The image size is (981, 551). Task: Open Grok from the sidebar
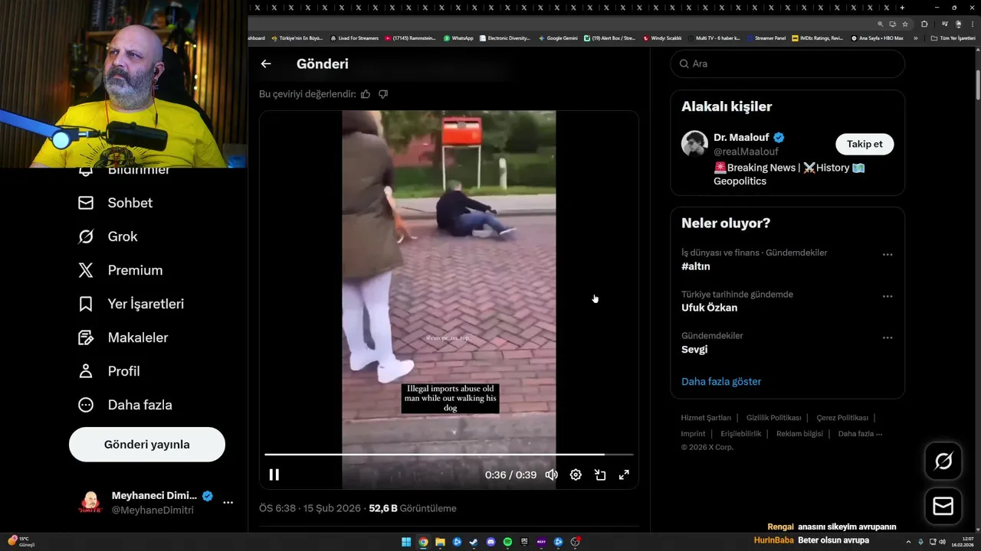(x=107, y=236)
